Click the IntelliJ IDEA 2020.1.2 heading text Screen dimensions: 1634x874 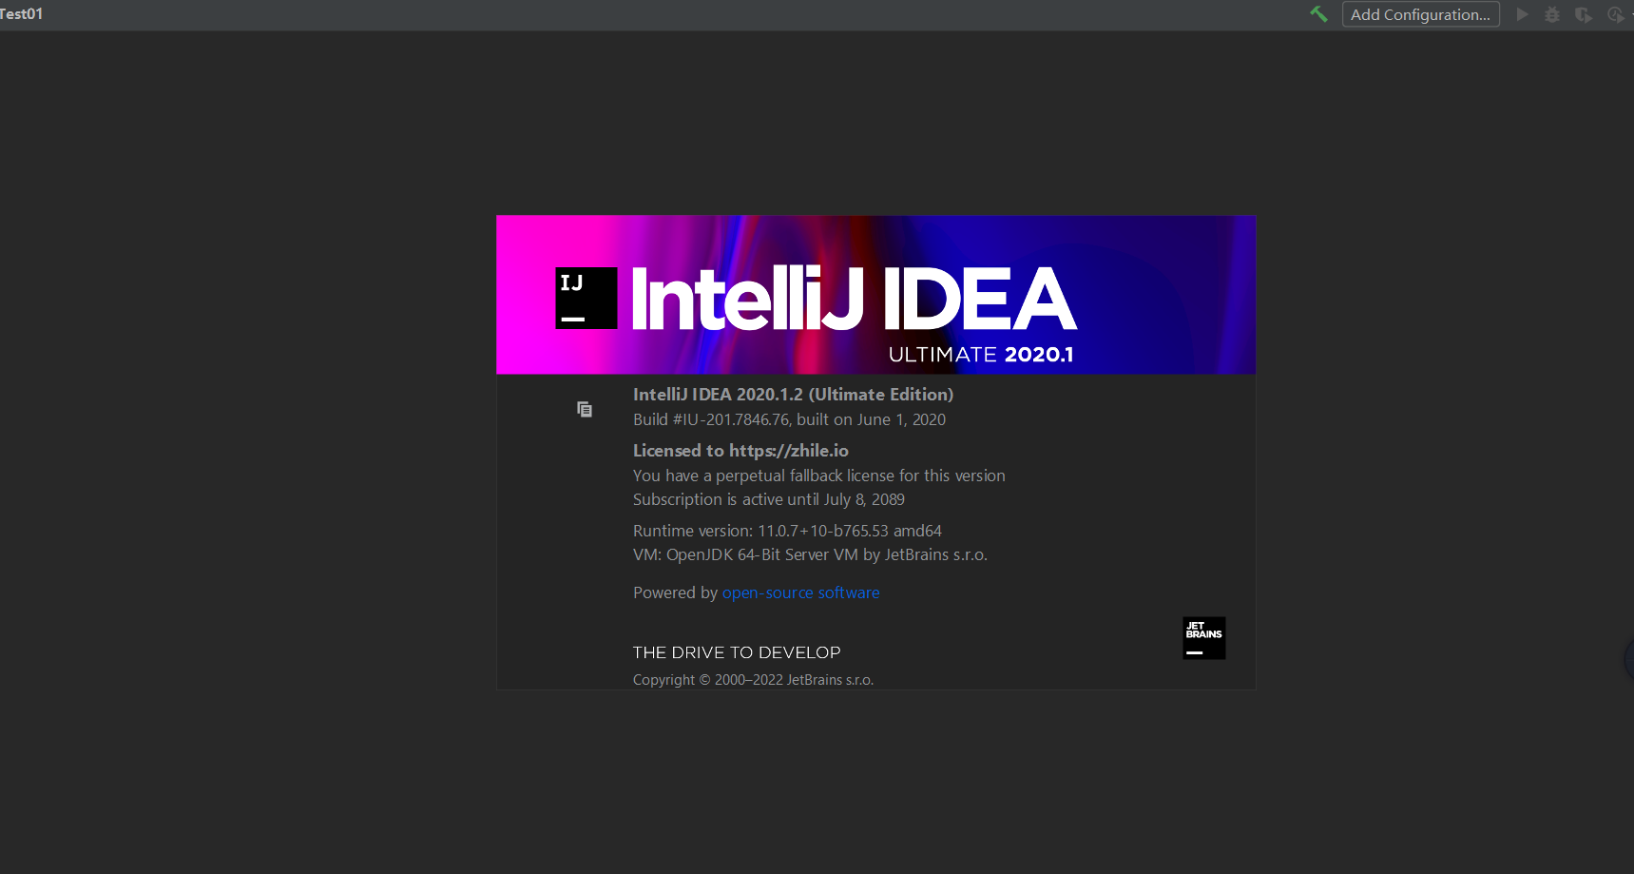point(792,394)
